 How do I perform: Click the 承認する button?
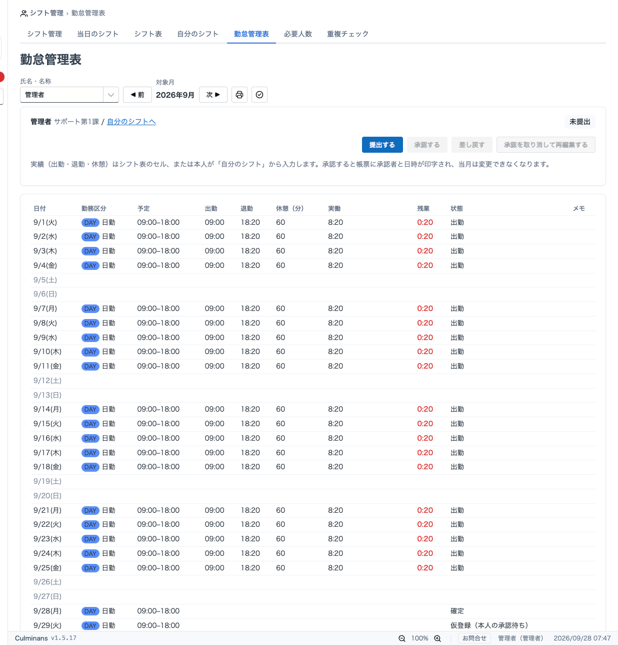[427, 145]
